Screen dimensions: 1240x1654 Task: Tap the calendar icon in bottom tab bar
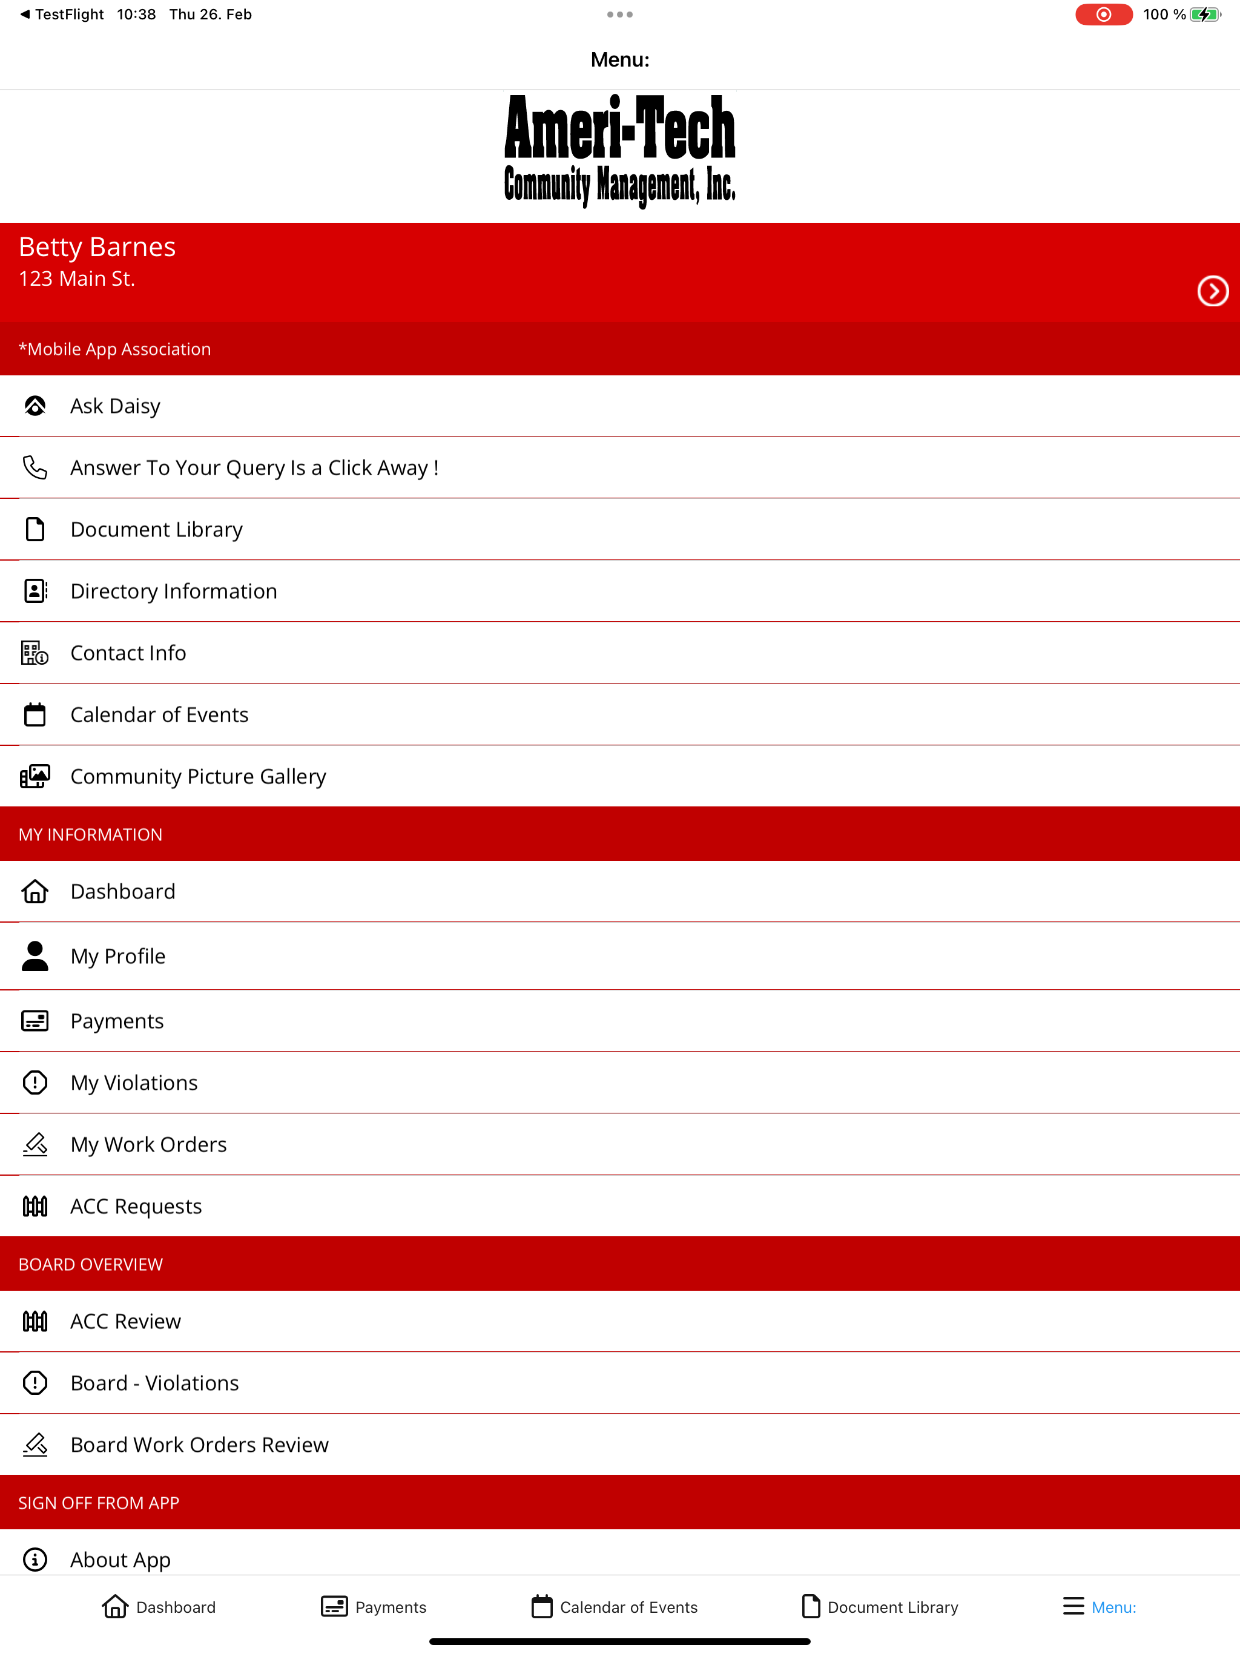pyautogui.click(x=542, y=1606)
